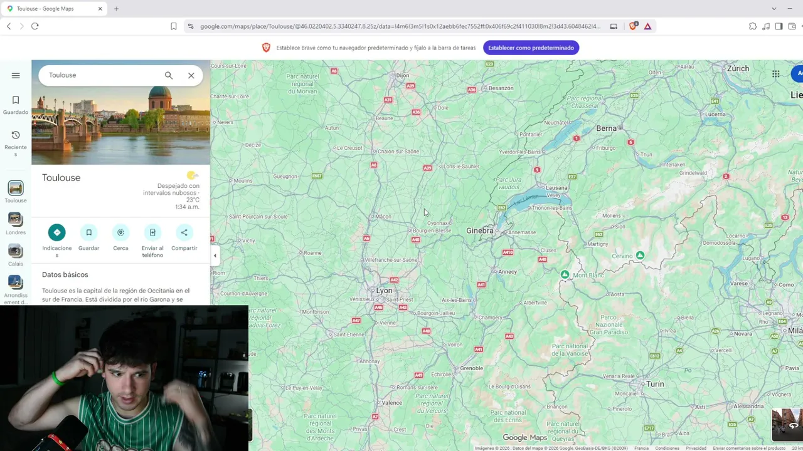Reload the Google Maps page

click(x=35, y=26)
